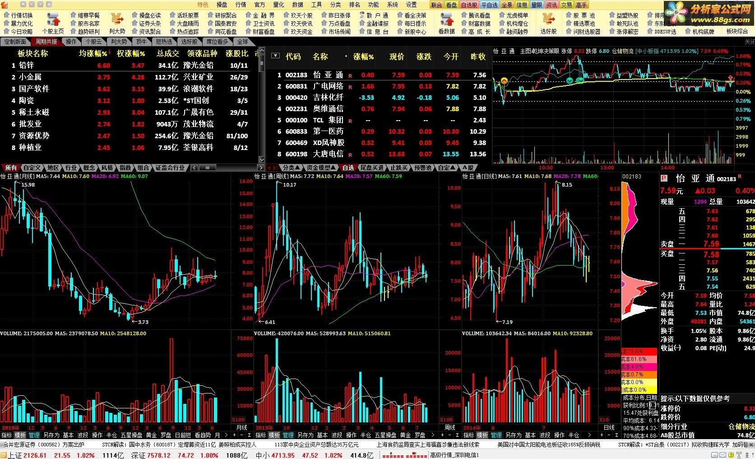Image resolution: width=755 pixels, height=459 pixels.
Task: Click the 板块综合 toolbar button
Action: pos(737,32)
